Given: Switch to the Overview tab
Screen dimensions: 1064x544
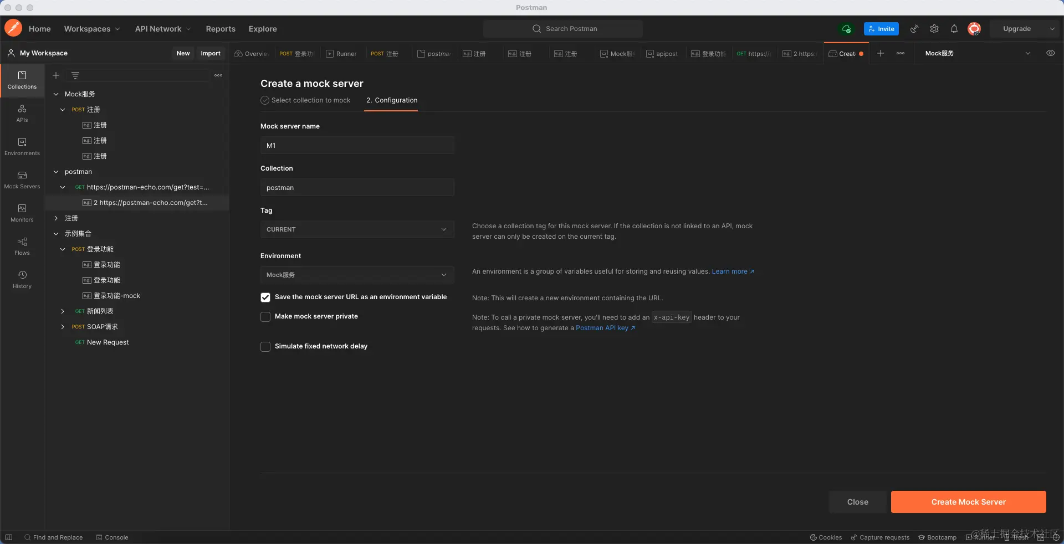Looking at the screenshot, I should [x=252, y=54].
